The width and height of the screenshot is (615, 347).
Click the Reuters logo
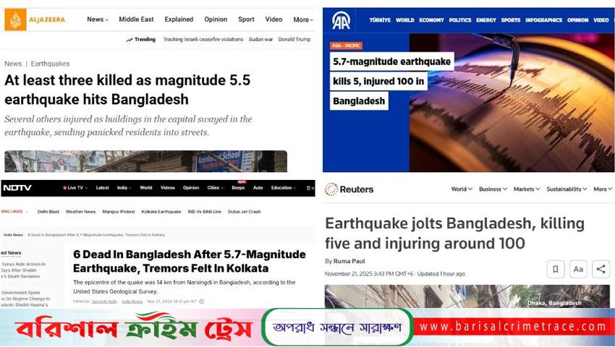[x=349, y=189]
